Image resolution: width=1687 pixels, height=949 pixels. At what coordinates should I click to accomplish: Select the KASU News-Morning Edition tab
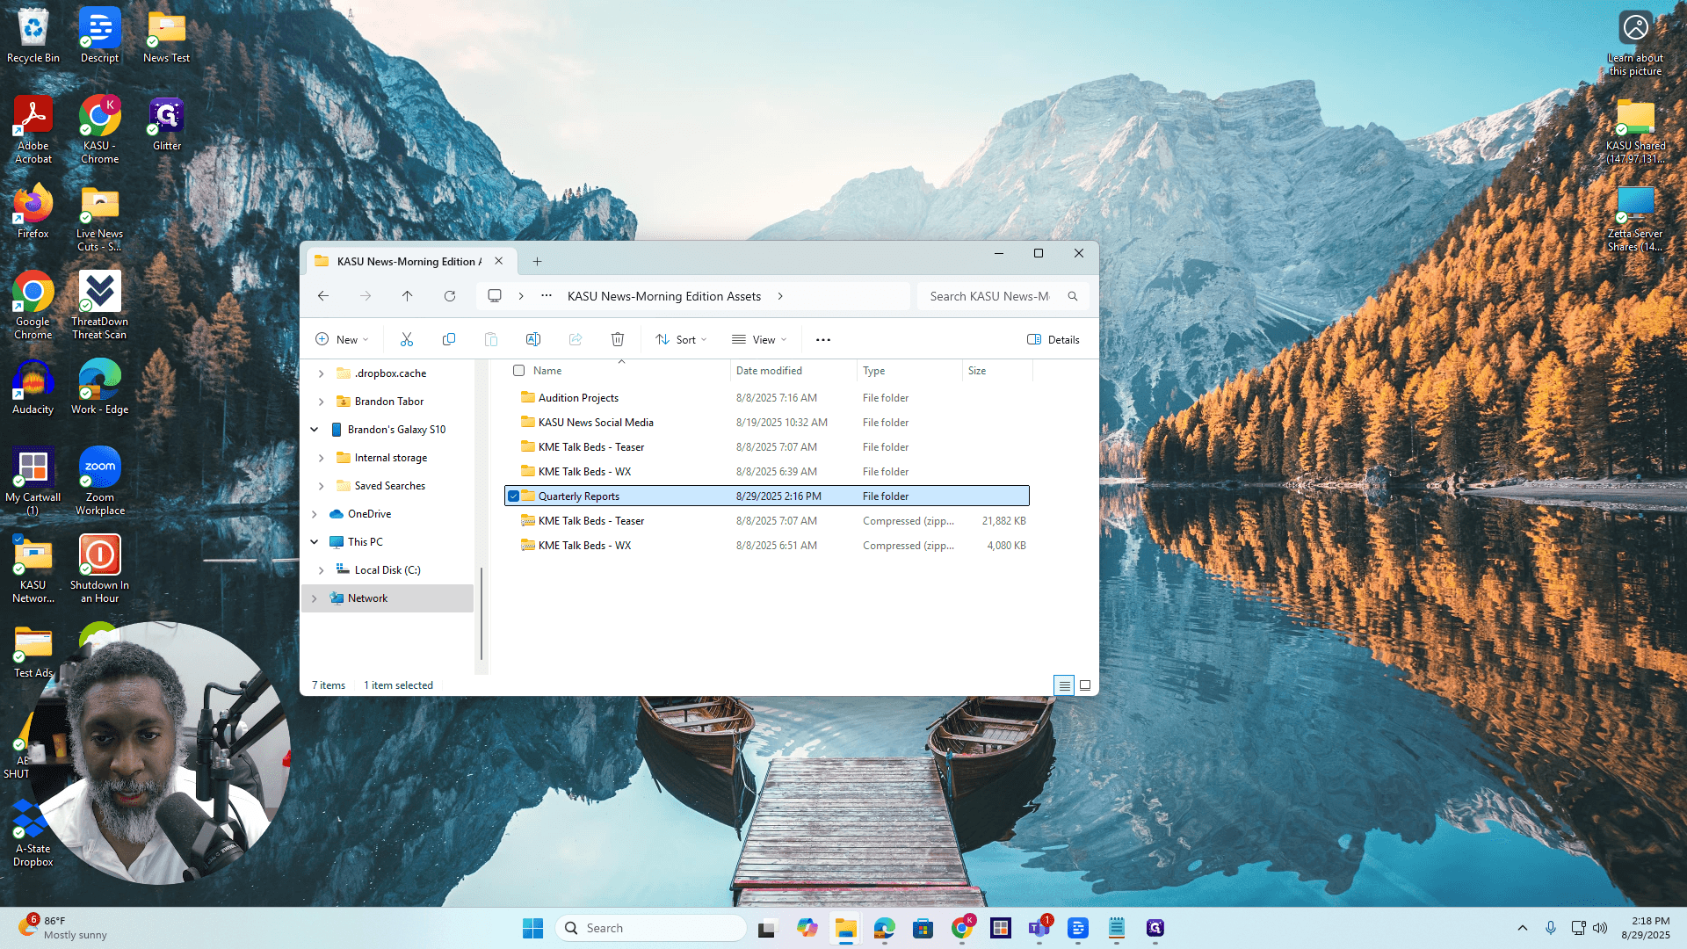pyautogui.click(x=409, y=261)
